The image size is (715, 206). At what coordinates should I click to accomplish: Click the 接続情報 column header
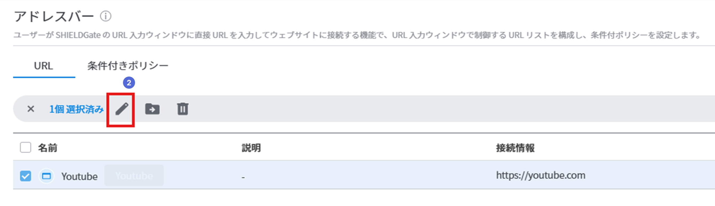[x=515, y=148]
